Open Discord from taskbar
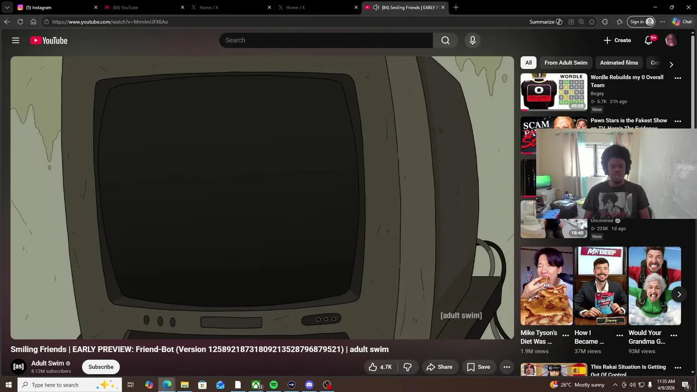The width and height of the screenshot is (697, 392). pos(309,385)
